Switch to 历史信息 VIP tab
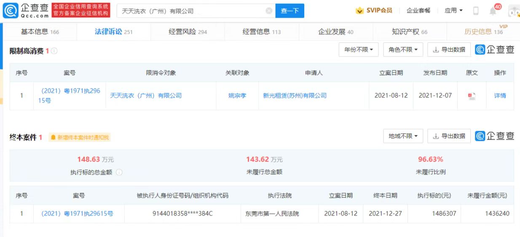The width and height of the screenshot is (520, 237). (484, 31)
